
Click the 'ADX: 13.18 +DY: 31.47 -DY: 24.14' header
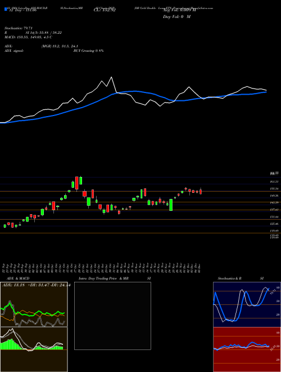(x=36, y=285)
